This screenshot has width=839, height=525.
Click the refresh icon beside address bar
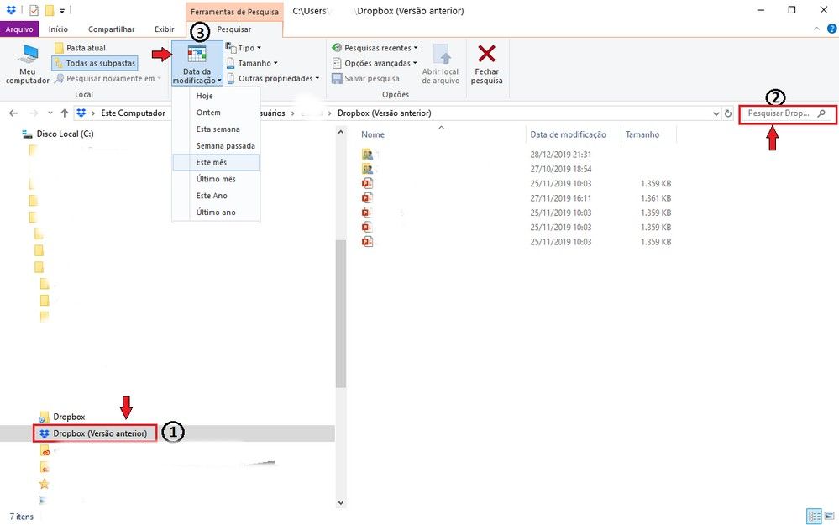pos(727,113)
